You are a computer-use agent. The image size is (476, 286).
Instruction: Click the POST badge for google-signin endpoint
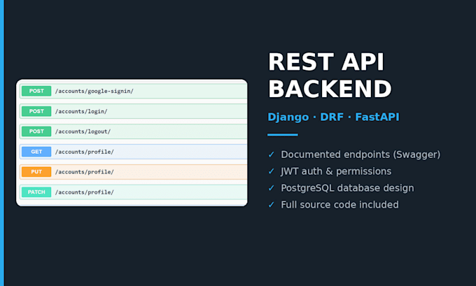pos(36,91)
